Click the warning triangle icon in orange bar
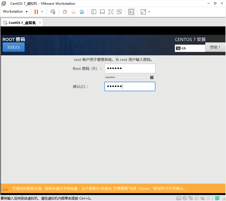This screenshot has height=201, width=226. pyautogui.click(x=5, y=188)
